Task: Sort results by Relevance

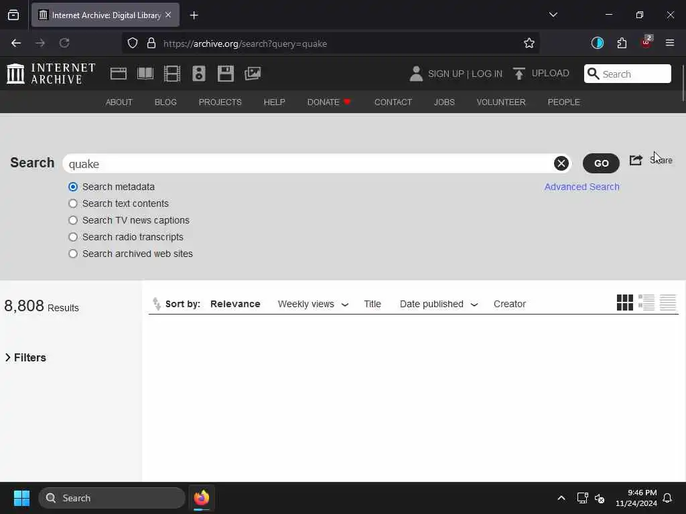Action: (235, 304)
